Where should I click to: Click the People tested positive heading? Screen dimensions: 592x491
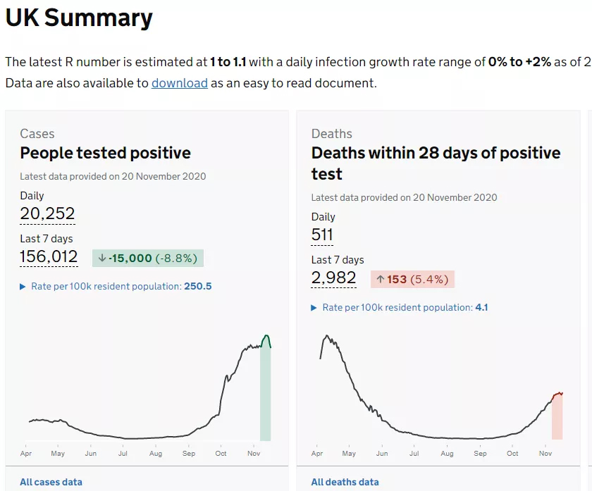click(x=105, y=153)
